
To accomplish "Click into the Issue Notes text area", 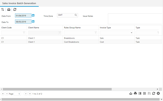I will (x=135, y=19).
